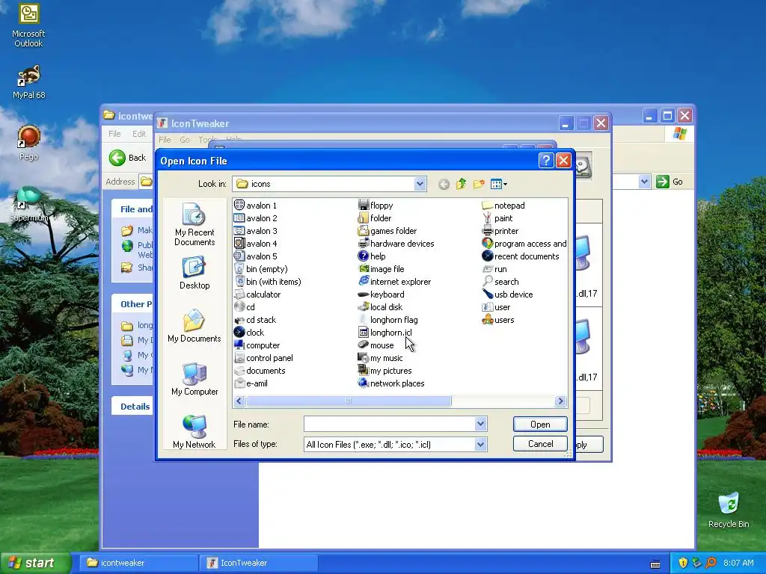Select the paint icon file
This screenshot has height=574, width=766.
497,218
